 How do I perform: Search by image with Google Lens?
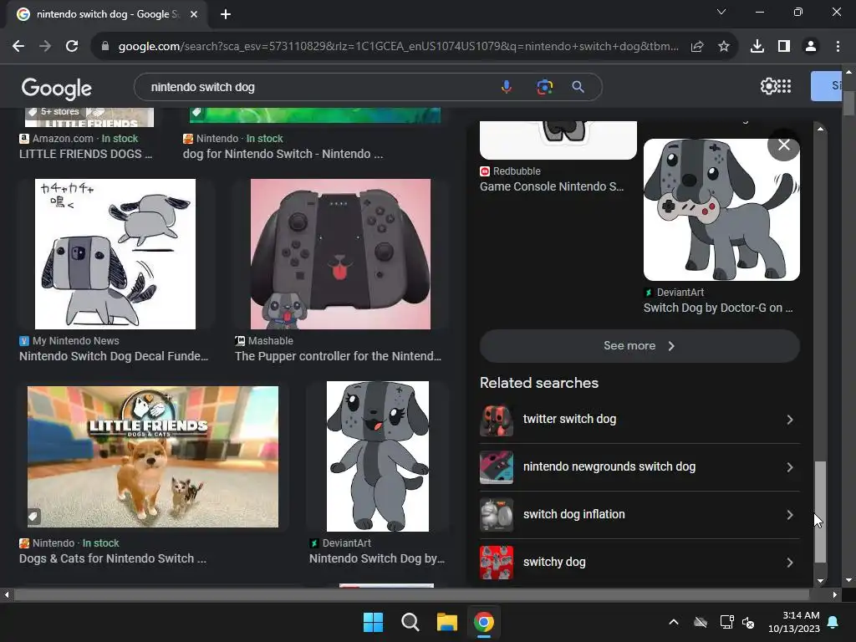[544, 87]
